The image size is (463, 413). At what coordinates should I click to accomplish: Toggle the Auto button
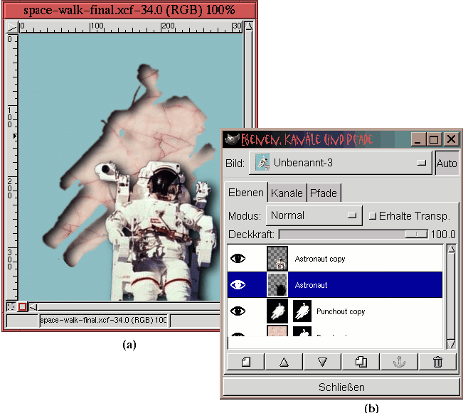[446, 163]
